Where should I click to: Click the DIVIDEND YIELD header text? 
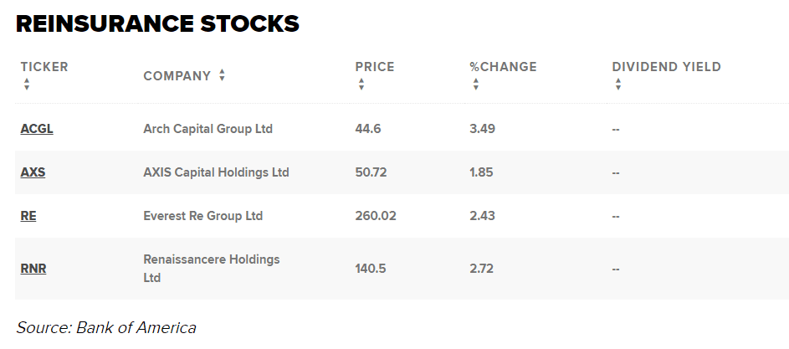point(666,67)
